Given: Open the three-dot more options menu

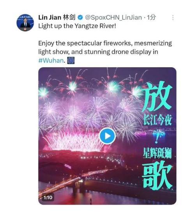Looking at the screenshot, I should [173, 17].
